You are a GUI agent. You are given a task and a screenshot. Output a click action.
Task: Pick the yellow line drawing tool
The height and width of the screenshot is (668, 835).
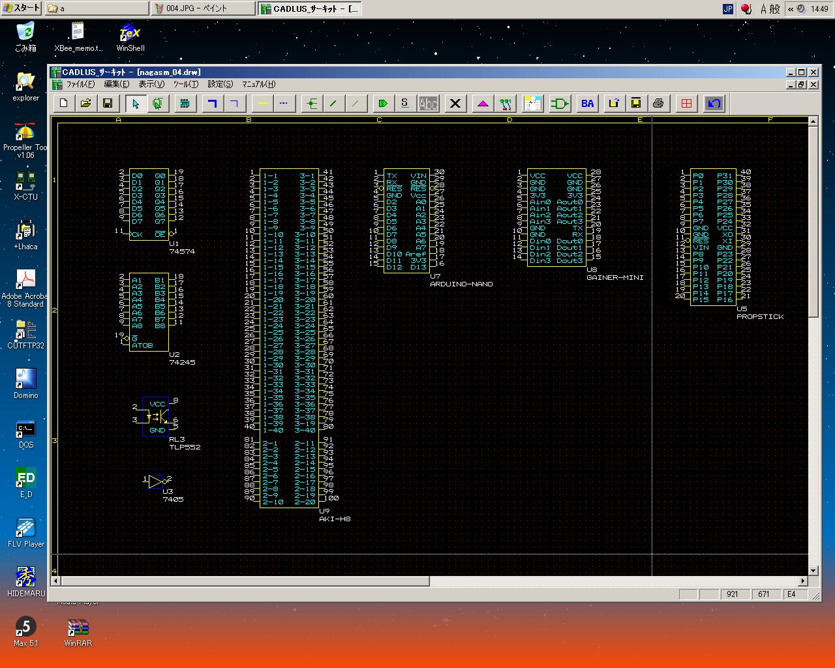(262, 104)
